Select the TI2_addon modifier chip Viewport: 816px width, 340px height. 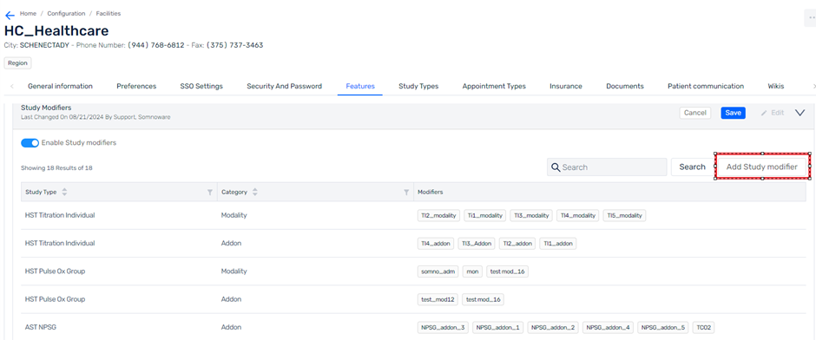point(517,244)
